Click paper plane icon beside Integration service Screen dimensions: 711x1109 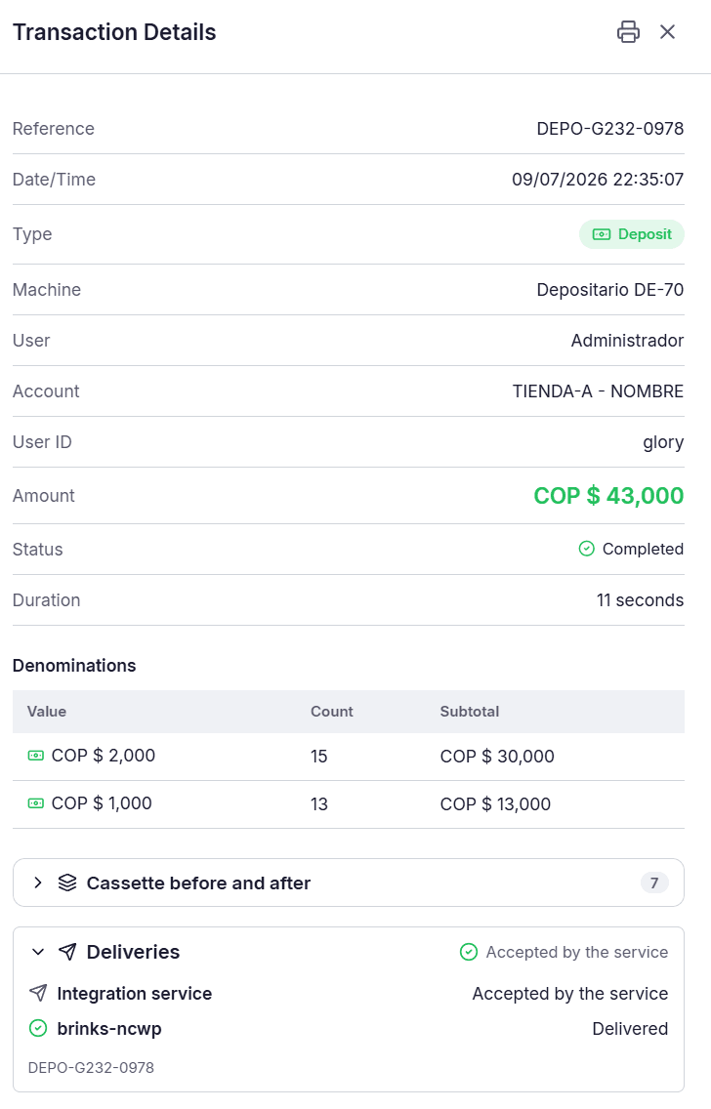tap(38, 993)
